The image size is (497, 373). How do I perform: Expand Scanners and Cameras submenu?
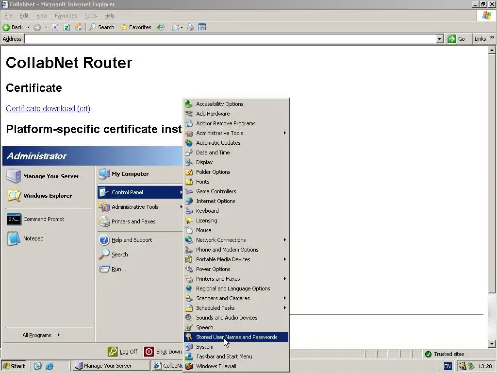click(236, 298)
